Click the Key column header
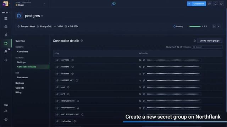 tap(57, 53)
